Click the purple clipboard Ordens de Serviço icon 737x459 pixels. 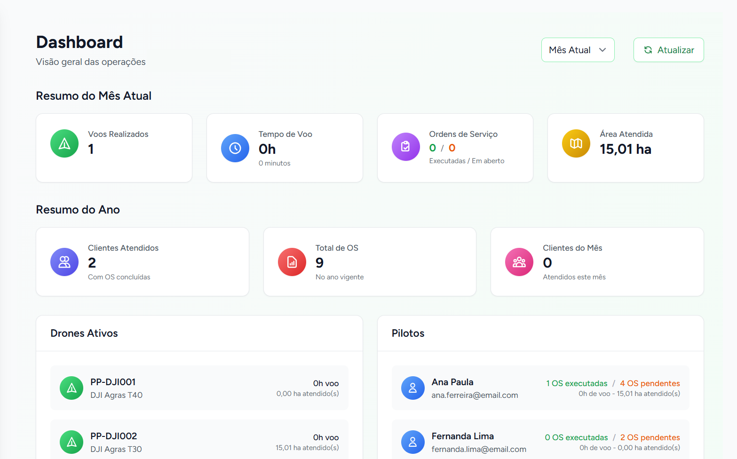405,147
